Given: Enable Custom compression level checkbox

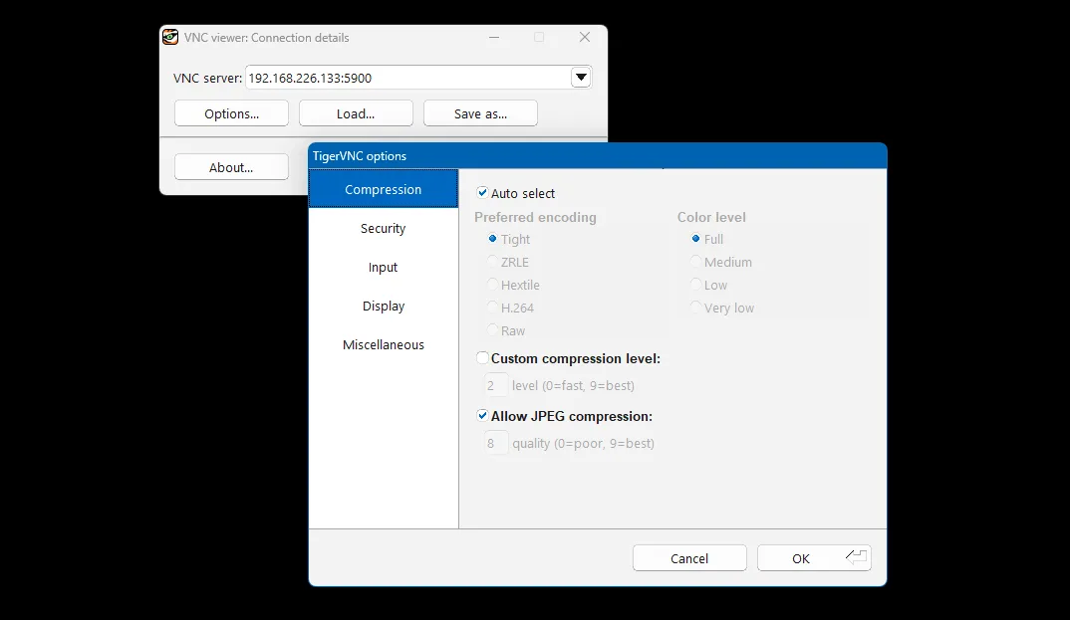Looking at the screenshot, I should coord(482,357).
